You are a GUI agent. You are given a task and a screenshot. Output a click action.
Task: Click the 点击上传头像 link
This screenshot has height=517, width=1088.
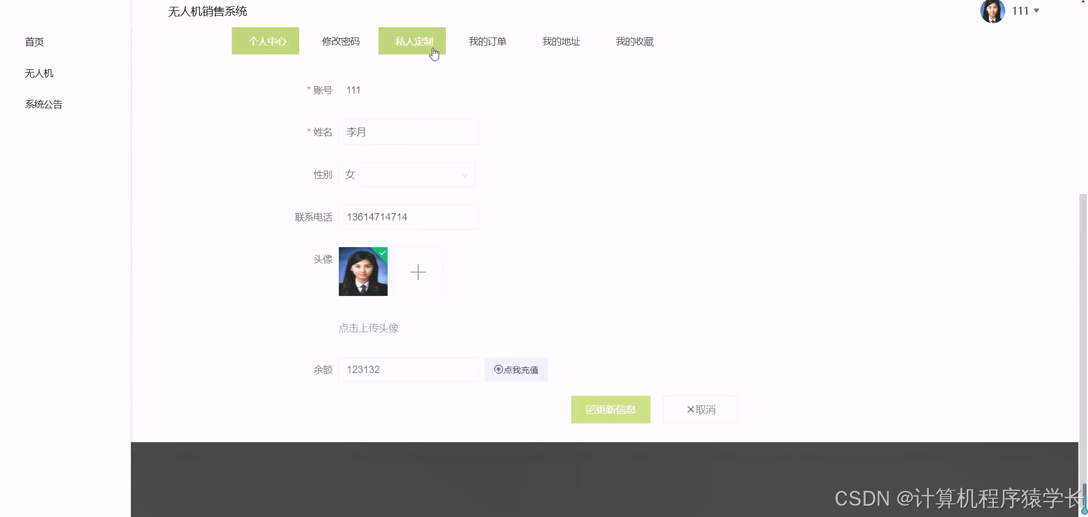click(x=368, y=328)
